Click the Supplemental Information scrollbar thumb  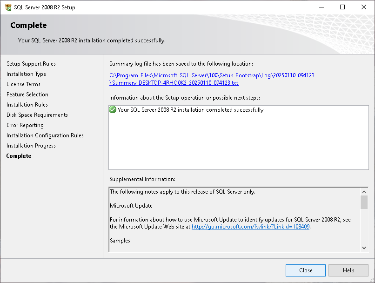[364, 202]
